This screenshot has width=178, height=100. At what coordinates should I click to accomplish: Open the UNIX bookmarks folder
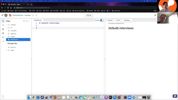pyautogui.click(x=39, y=11)
